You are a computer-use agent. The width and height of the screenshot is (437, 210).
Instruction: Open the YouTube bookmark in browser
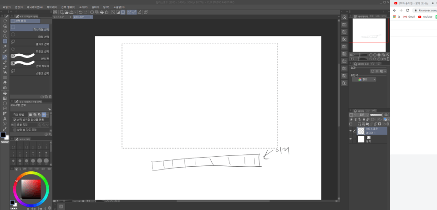pos(425,17)
